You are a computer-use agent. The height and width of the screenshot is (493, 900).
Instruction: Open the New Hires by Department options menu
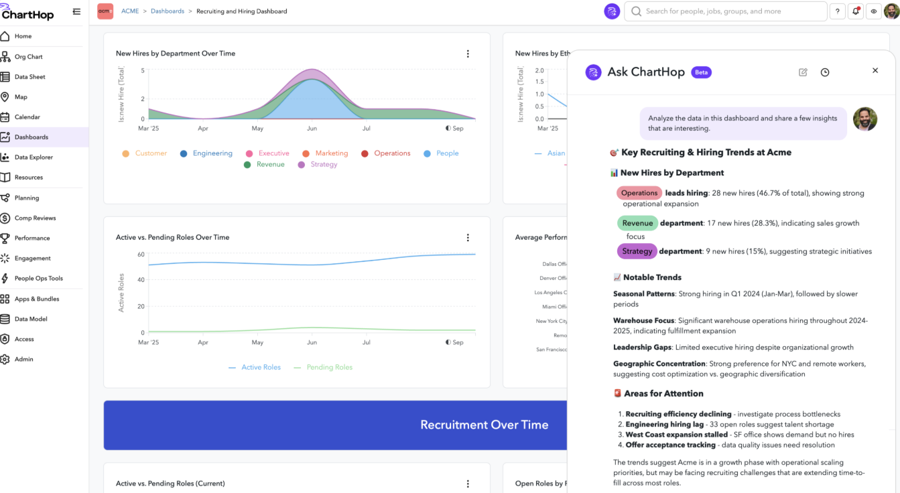tap(468, 54)
